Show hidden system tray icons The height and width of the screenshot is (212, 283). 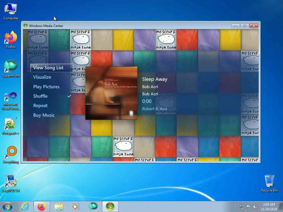(x=235, y=207)
